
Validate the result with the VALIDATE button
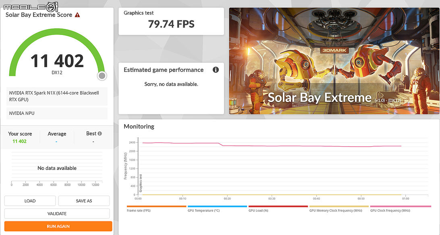57,213
